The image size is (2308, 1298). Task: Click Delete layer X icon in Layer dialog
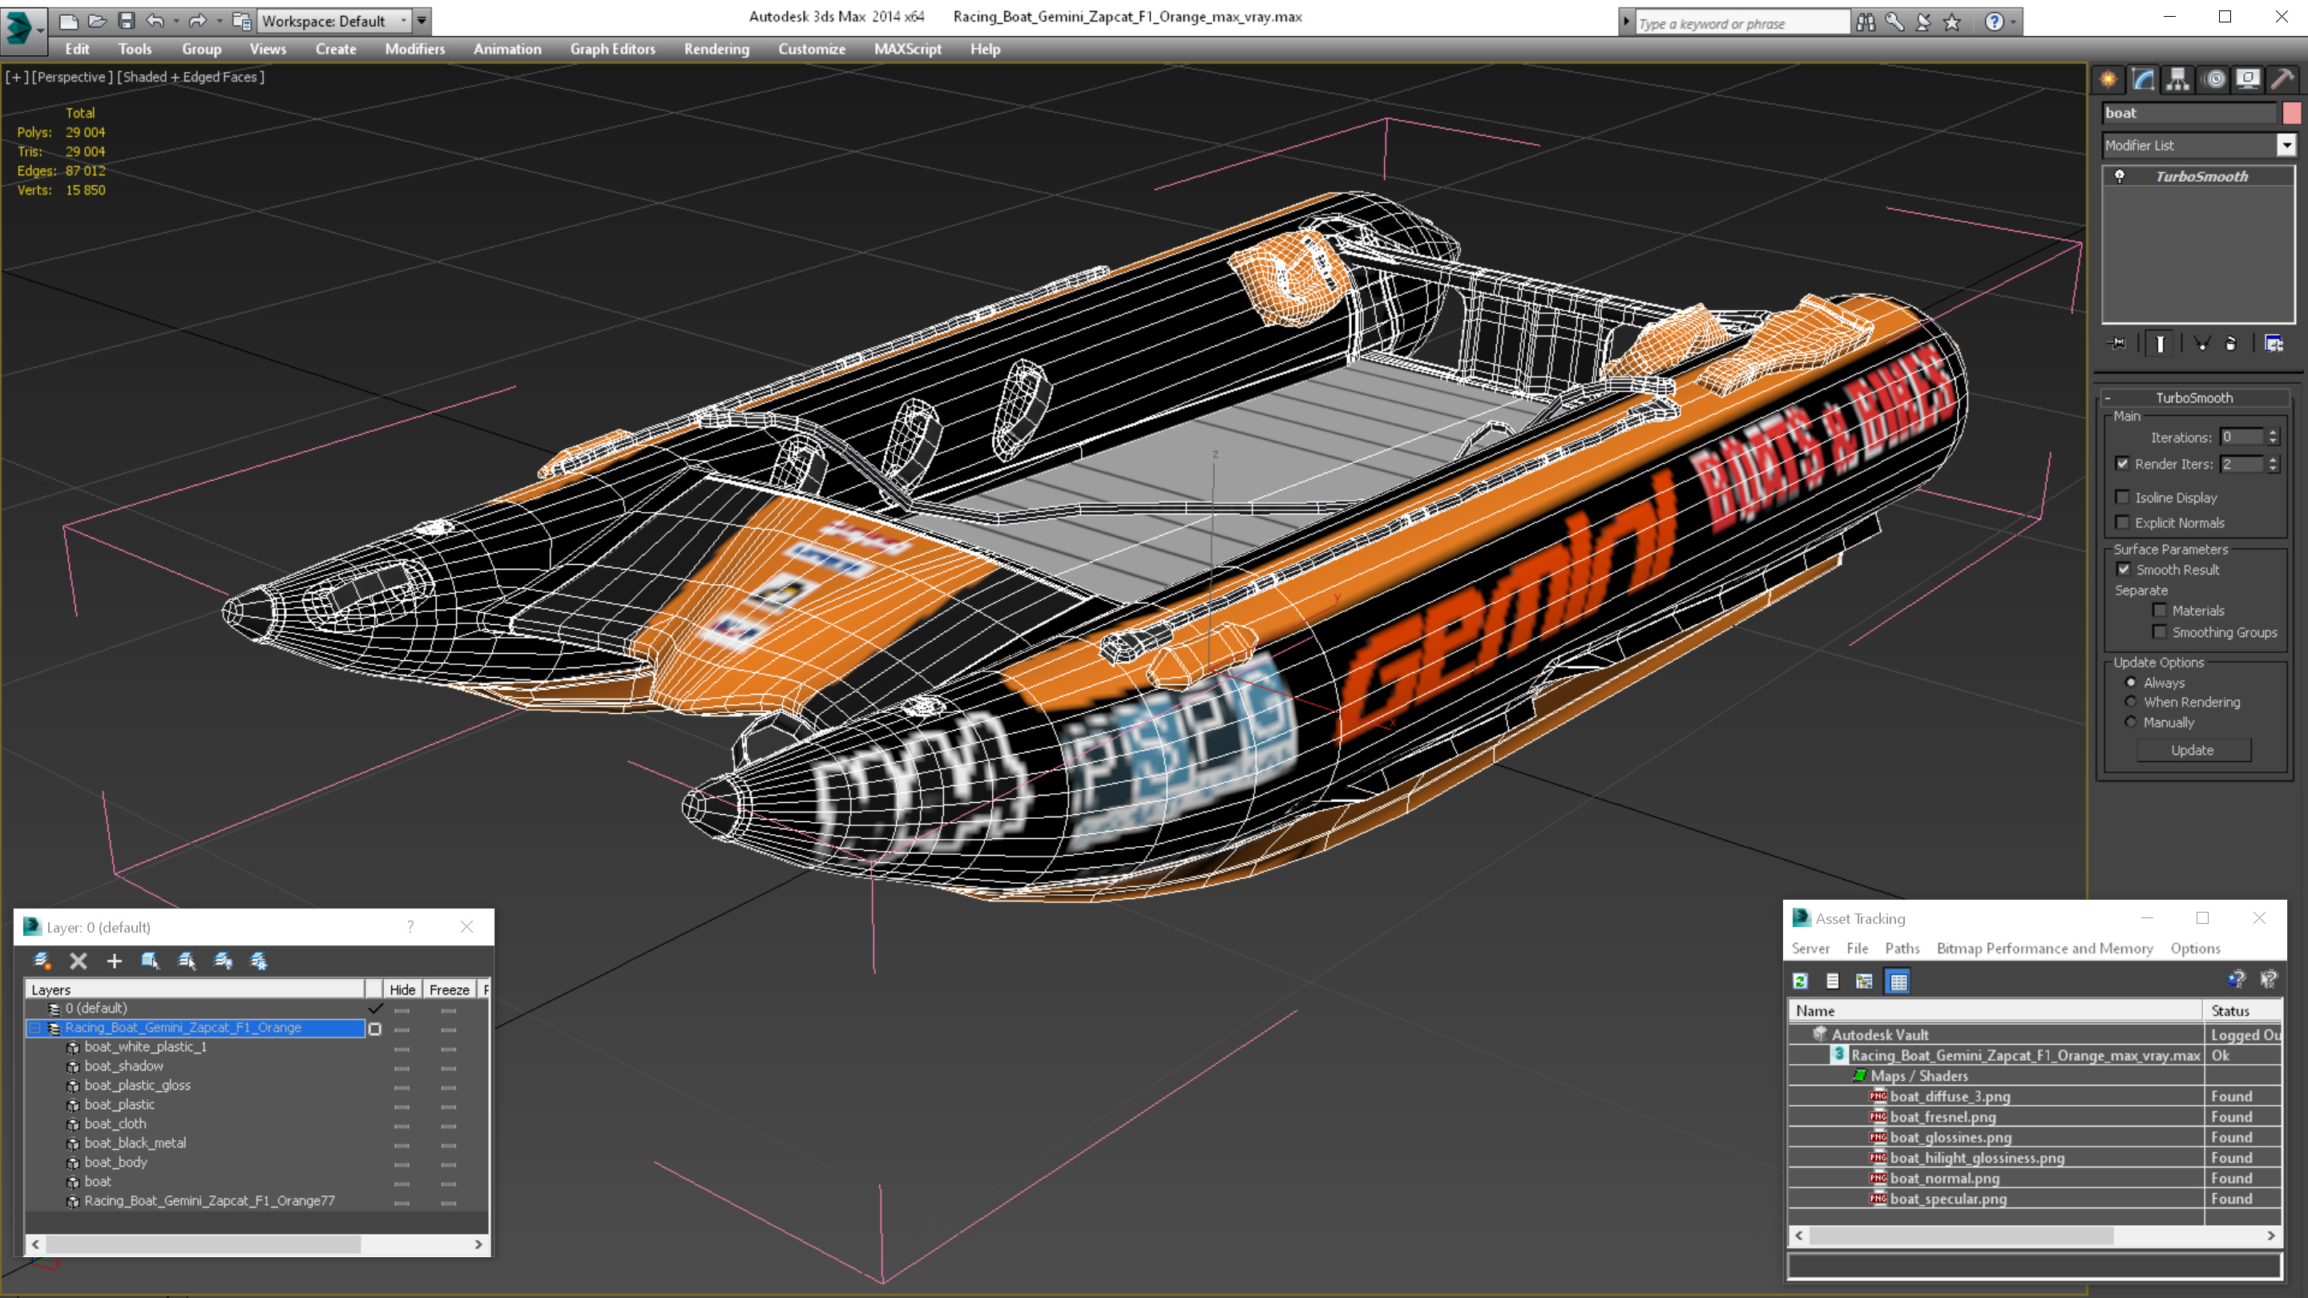pyautogui.click(x=79, y=961)
